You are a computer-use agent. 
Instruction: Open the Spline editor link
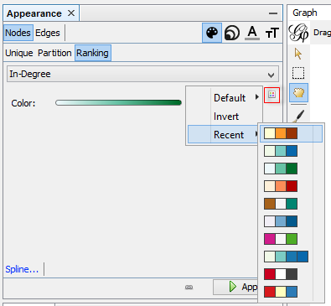tap(22, 269)
